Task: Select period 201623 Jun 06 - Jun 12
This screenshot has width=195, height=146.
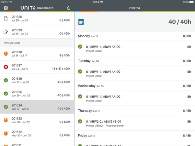Action: [37, 120]
